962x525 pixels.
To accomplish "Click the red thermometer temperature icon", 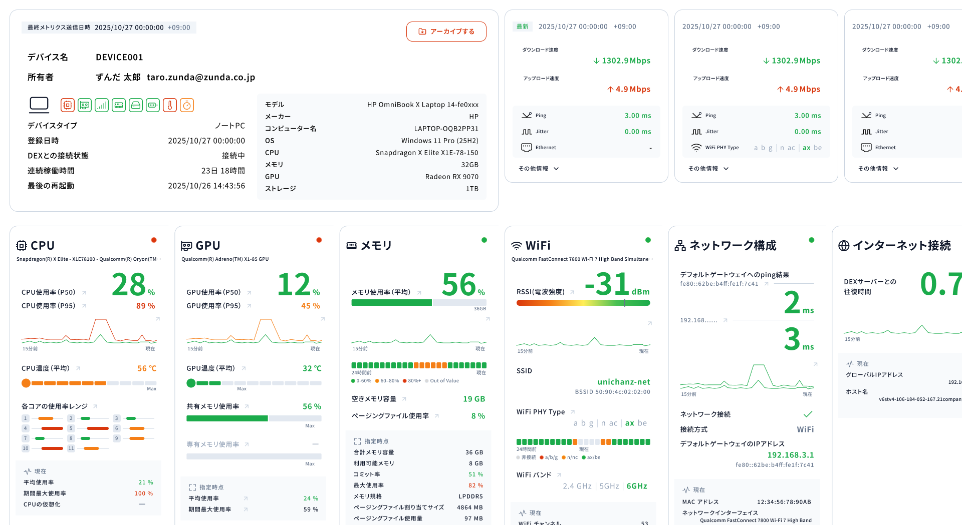I will point(170,105).
